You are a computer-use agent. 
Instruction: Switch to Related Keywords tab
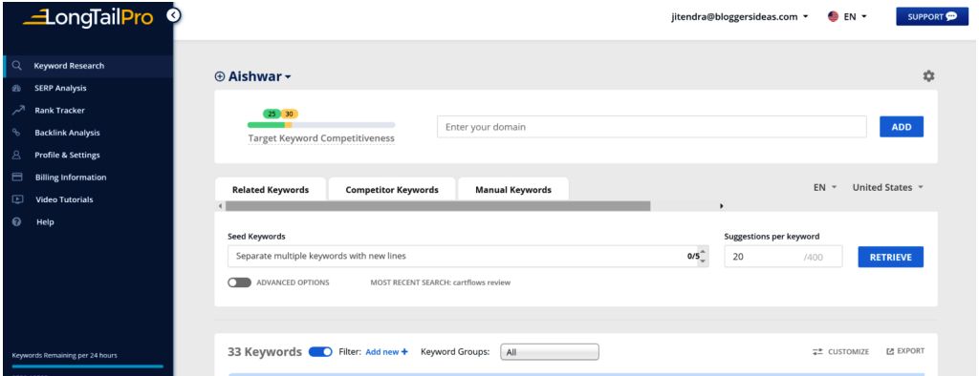coord(271,190)
